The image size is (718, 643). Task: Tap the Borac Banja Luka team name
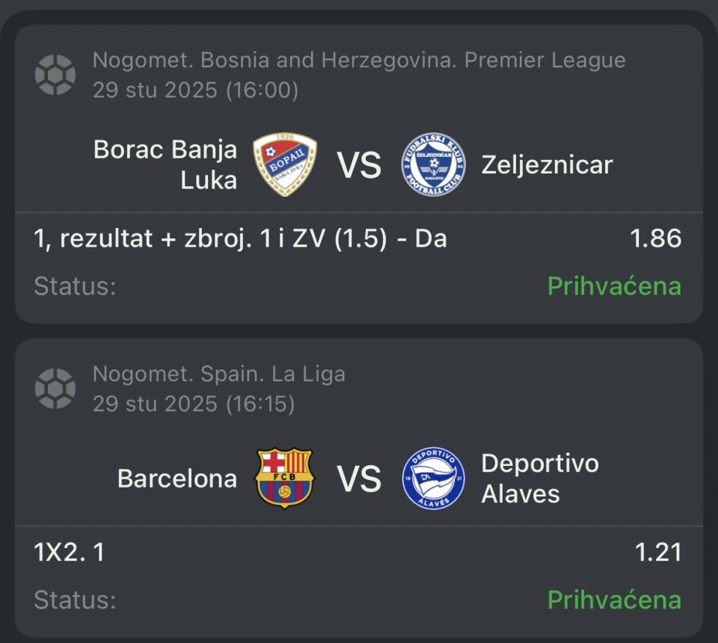165,164
